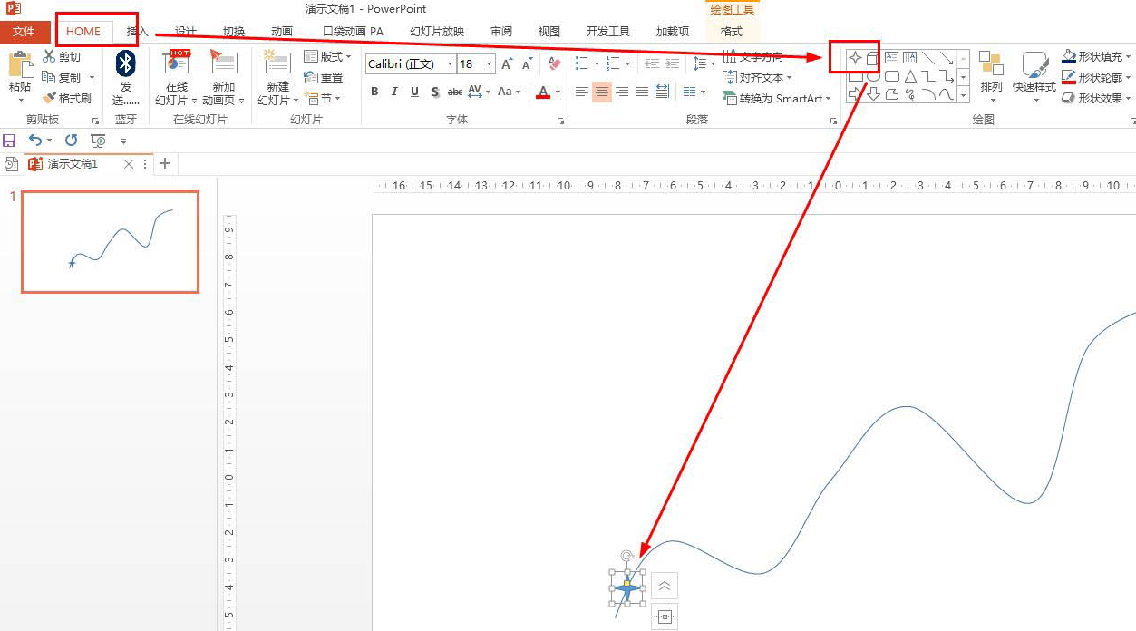Switch to the 插入 ribbon tab
This screenshot has height=631, width=1136.
pyautogui.click(x=135, y=31)
